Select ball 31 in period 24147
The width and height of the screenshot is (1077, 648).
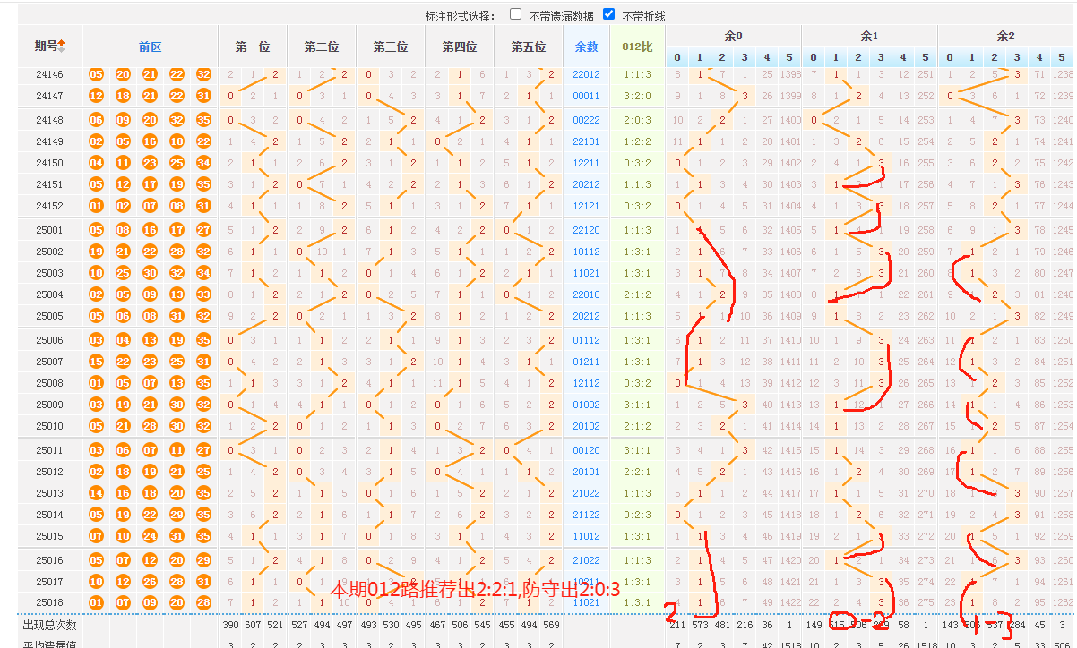coord(203,96)
